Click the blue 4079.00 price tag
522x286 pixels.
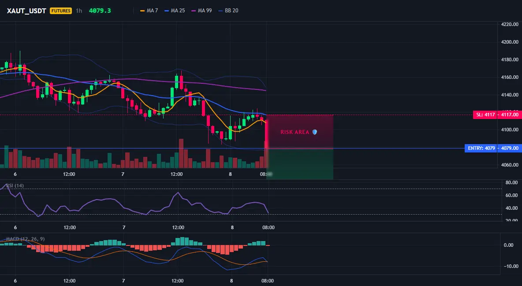pos(509,148)
